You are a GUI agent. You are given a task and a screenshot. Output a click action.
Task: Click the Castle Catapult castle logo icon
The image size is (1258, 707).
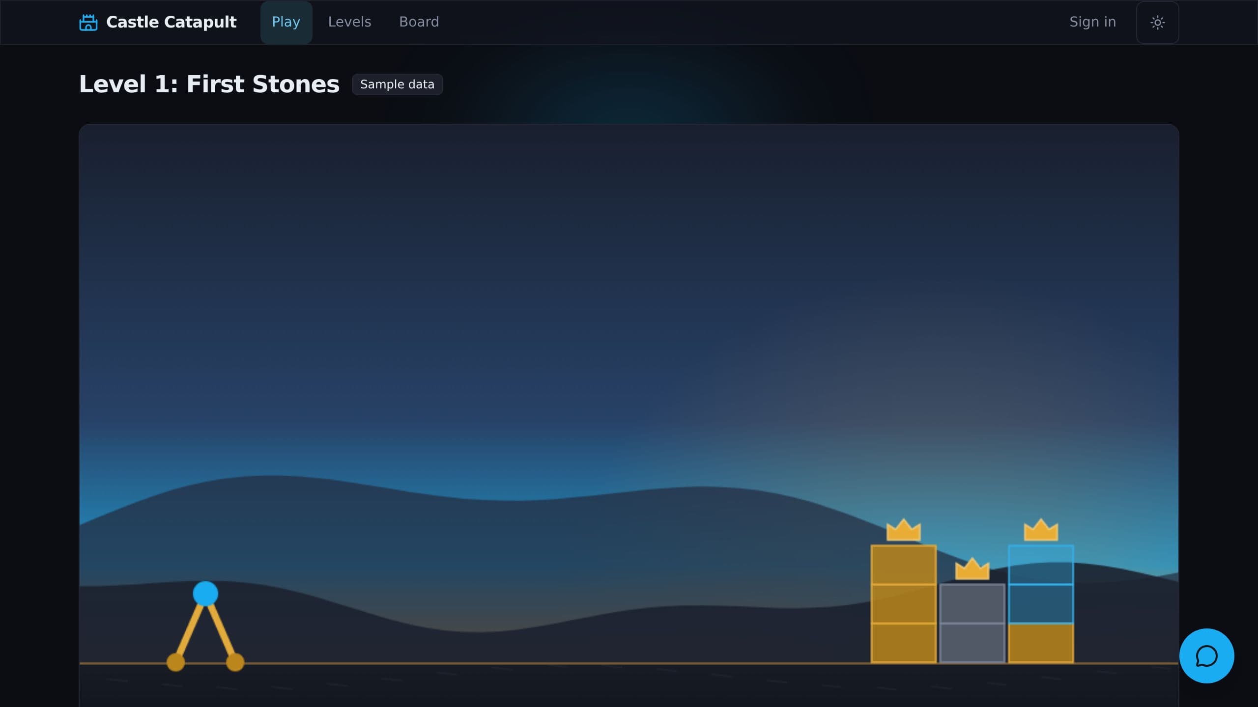pos(88,22)
